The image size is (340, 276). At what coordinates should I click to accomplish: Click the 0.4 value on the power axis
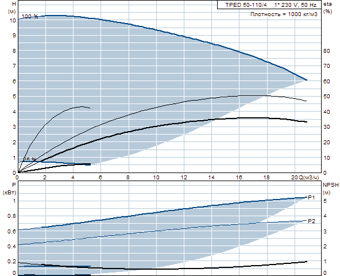(x=11, y=247)
